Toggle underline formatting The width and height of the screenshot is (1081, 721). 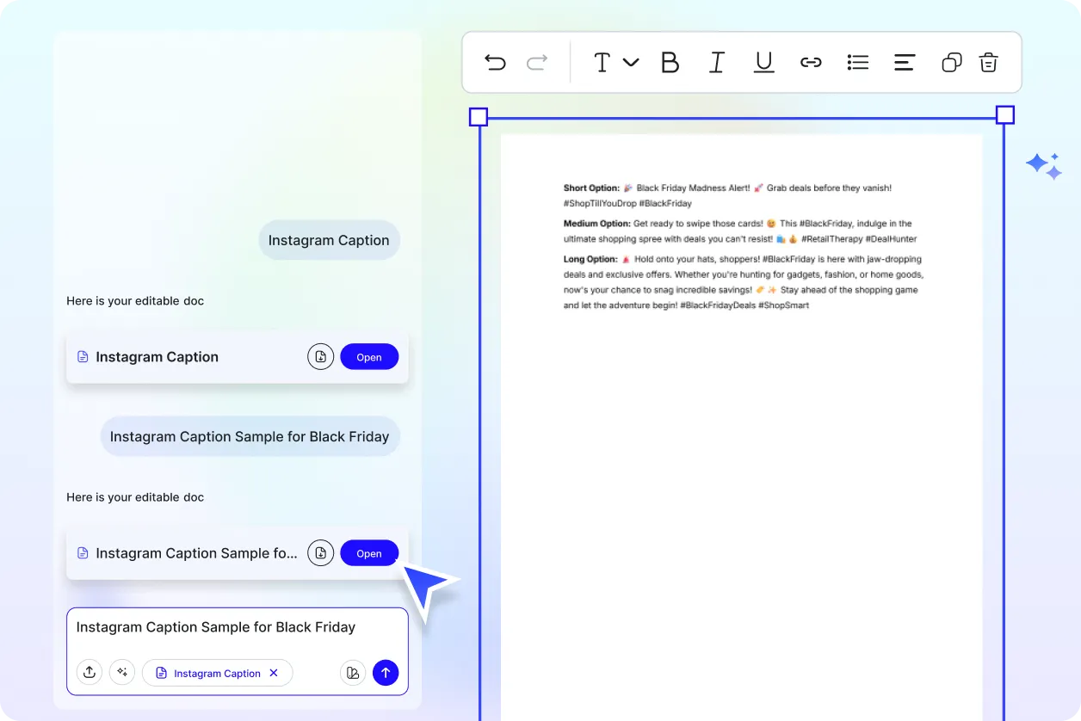coord(763,62)
